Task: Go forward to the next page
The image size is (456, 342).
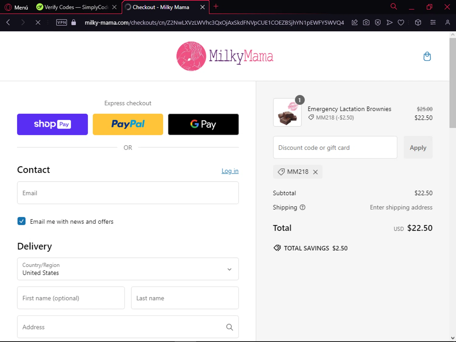Action: pyautogui.click(x=23, y=22)
